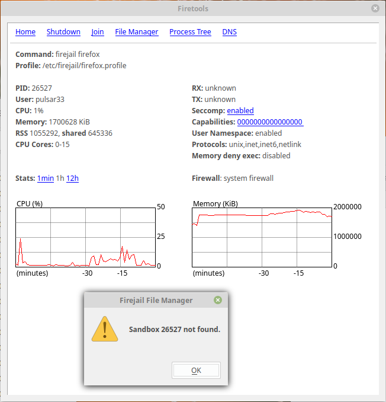
Task: Click the Memory deny exec disabled text
Action: 241,155
